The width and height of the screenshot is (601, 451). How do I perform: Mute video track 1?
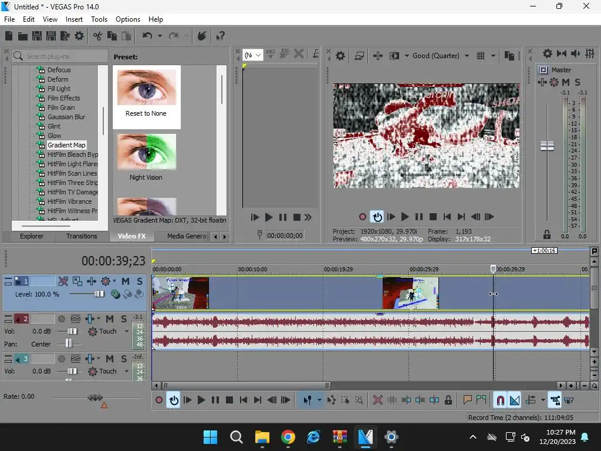[126, 281]
